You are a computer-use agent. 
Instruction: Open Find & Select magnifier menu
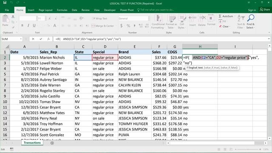[x=251, y=22]
